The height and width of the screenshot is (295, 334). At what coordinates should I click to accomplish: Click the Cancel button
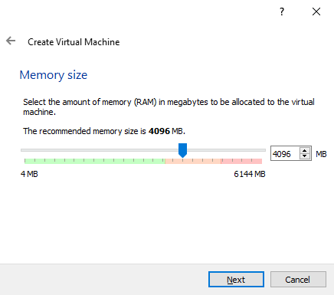tap(298, 280)
